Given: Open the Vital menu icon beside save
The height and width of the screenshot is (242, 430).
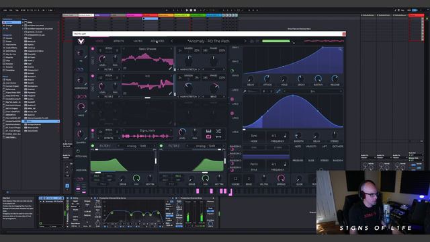Looking at the screenshot, I should (x=257, y=41).
